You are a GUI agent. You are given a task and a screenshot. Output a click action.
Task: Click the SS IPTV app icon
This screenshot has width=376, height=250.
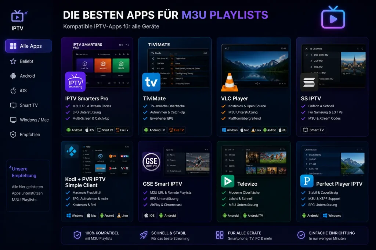(309, 82)
